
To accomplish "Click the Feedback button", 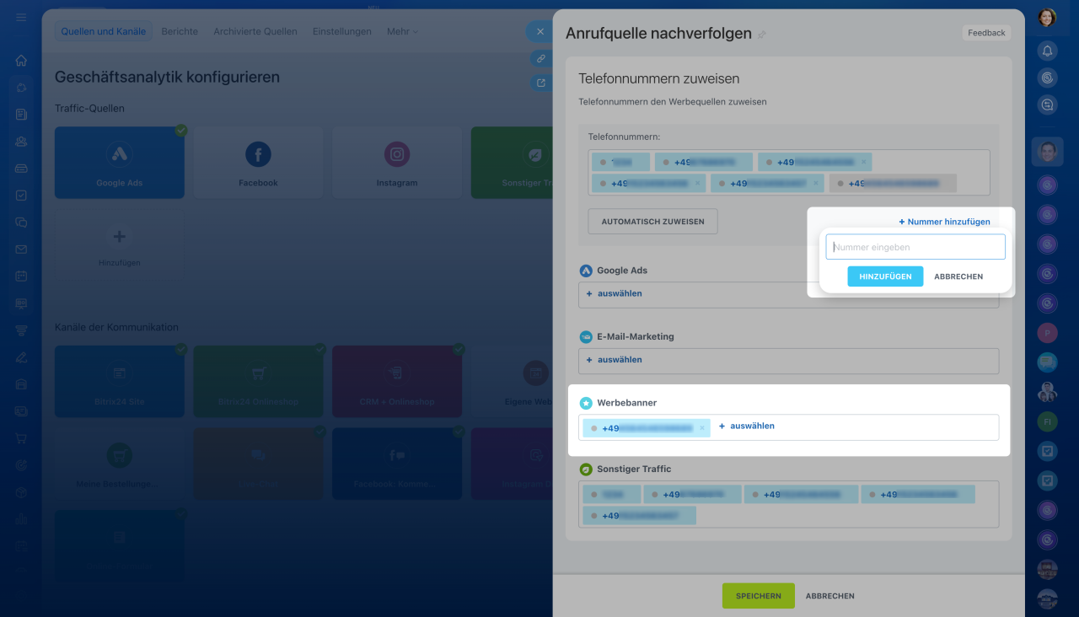I will point(986,33).
